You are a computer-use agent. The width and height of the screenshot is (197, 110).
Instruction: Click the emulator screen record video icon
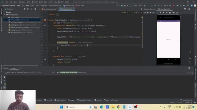[x=174, y=13]
